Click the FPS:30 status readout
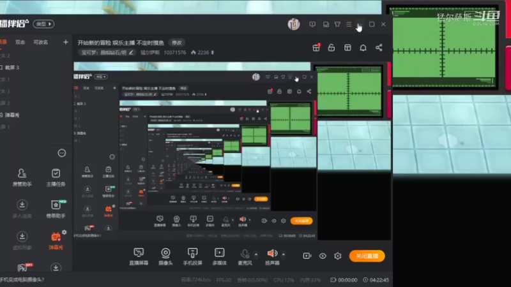Image resolution: width=511 pixels, height=287 pixels. click(x=224, y=280)
